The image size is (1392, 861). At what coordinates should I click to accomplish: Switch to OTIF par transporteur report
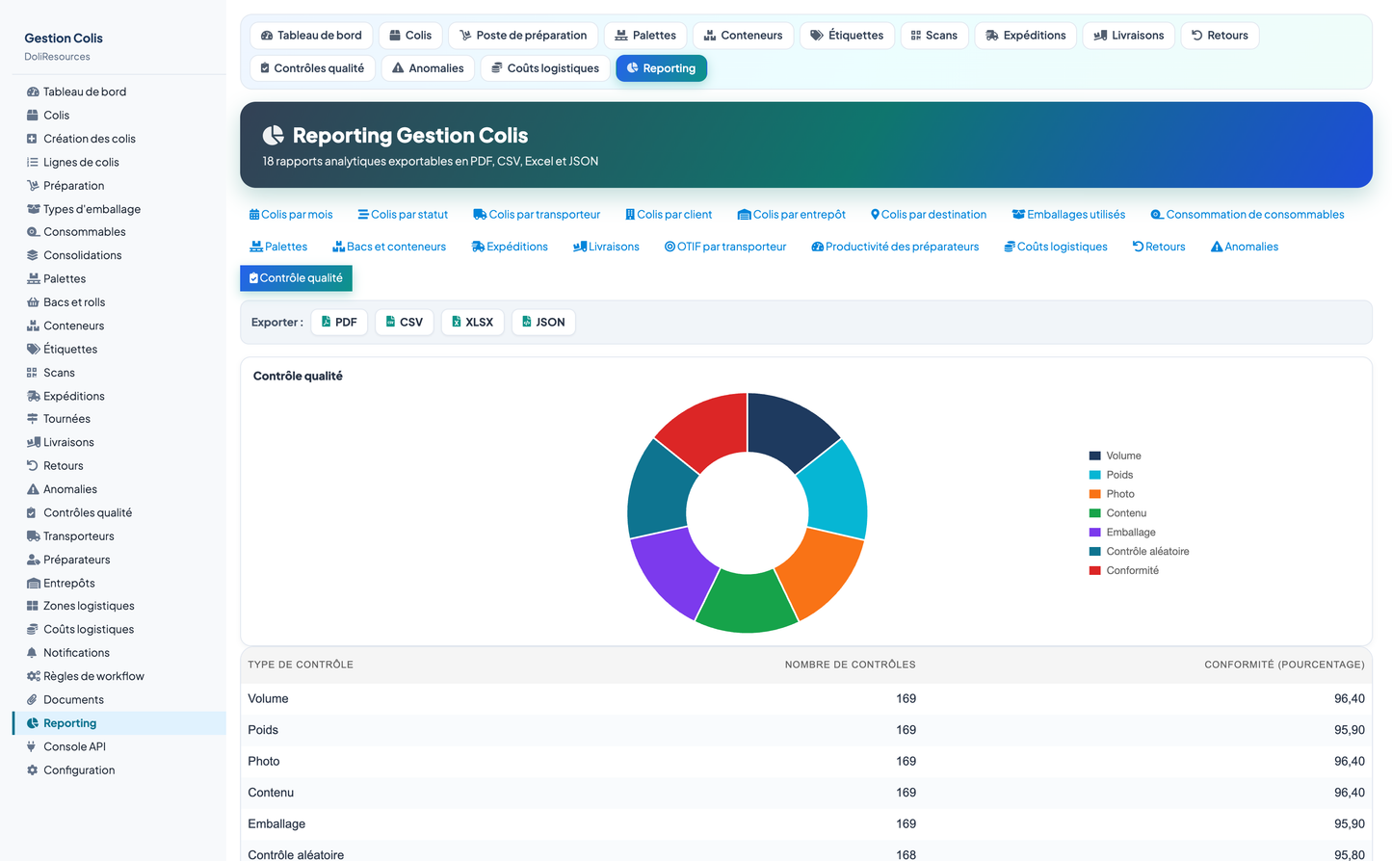tap(725, 247)
